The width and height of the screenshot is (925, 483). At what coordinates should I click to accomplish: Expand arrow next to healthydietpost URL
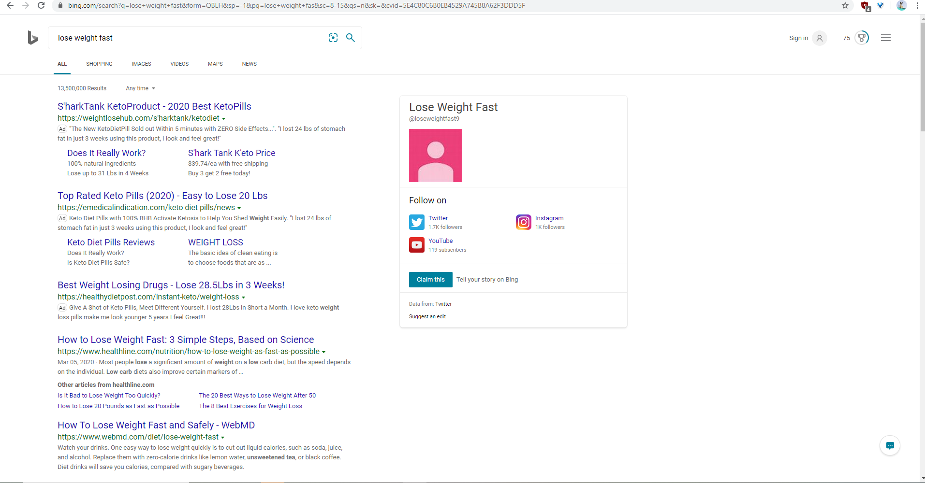pos(243,298)
